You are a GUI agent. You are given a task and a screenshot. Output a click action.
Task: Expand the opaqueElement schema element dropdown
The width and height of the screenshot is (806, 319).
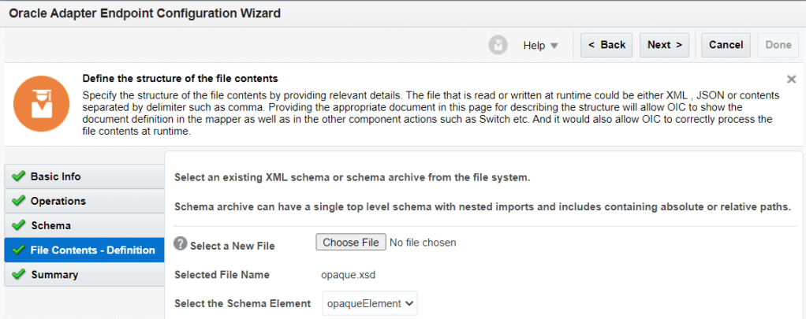click(370, 303)
